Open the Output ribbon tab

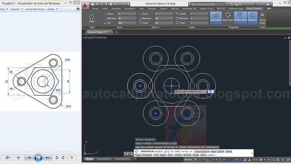pos(163,9)
